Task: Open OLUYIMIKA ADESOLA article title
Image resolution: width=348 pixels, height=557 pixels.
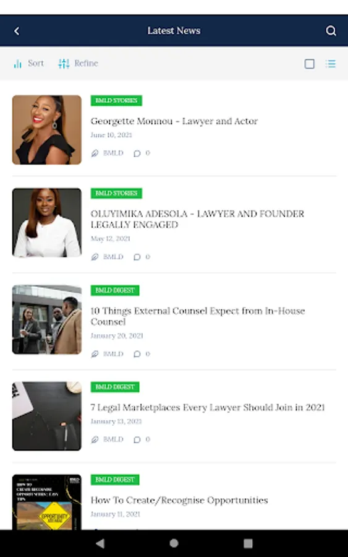Action: point(197,219)
